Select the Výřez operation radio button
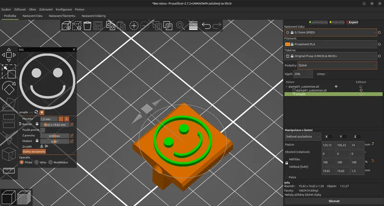The image size is (384, 206). click(36, 162)
